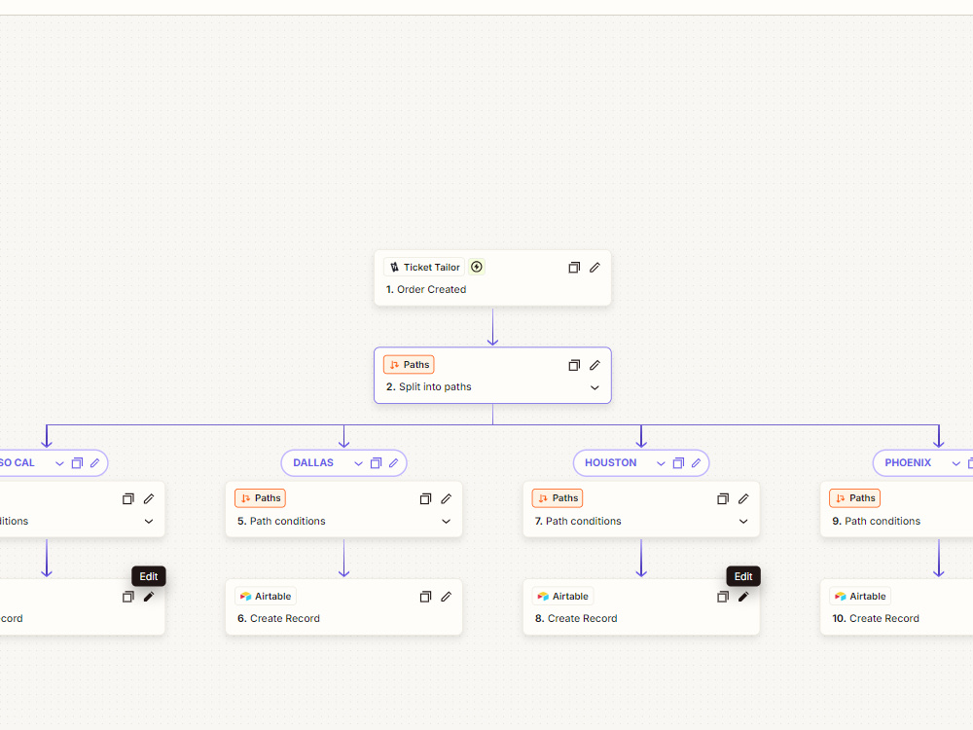Click the Paths badge in step 9
The height and width of the screenshot is (730, 973).
(854, 497)
